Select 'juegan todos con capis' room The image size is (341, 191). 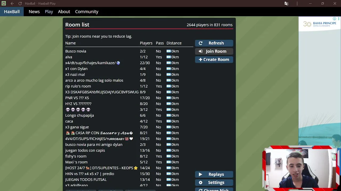pyautogui.click(x=129, y=150)
